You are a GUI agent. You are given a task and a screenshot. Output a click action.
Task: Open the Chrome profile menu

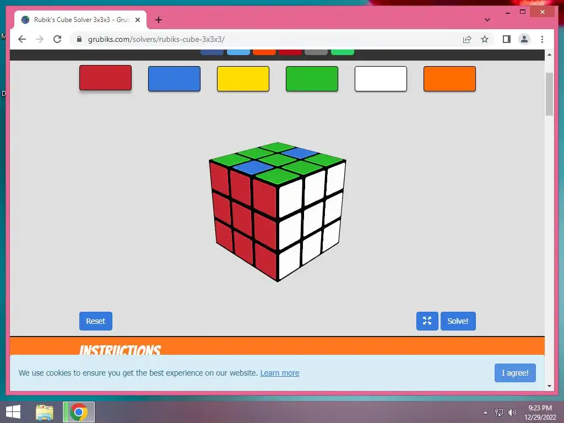[x=524, y=39]
